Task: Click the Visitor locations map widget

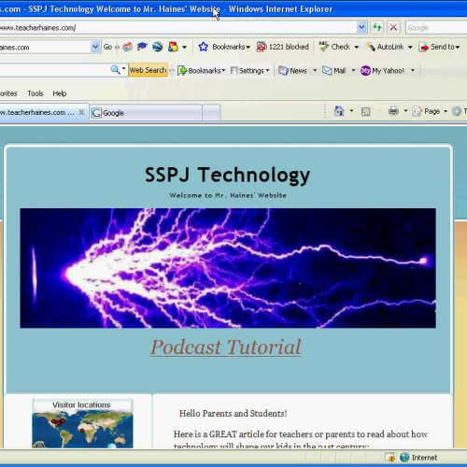Action: pyautogui.click(x=82, y=424)
